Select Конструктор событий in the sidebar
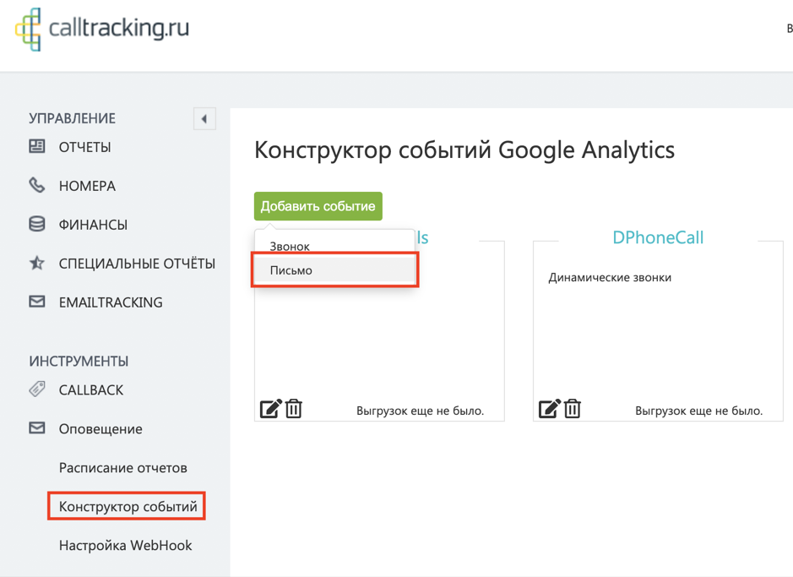The width and height of the screenshot is (793, 577). pos(128,506)
